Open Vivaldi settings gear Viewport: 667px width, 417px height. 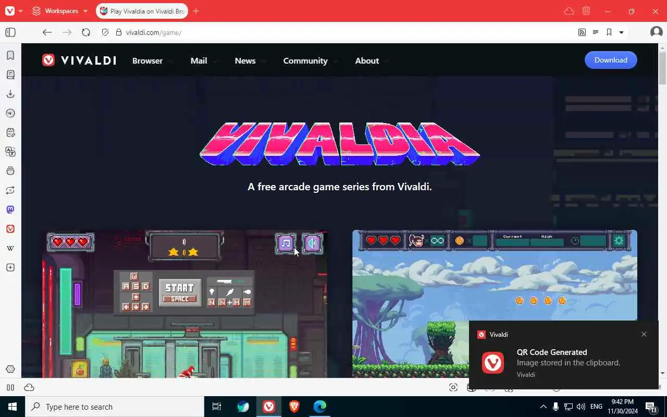pos(10,369)
